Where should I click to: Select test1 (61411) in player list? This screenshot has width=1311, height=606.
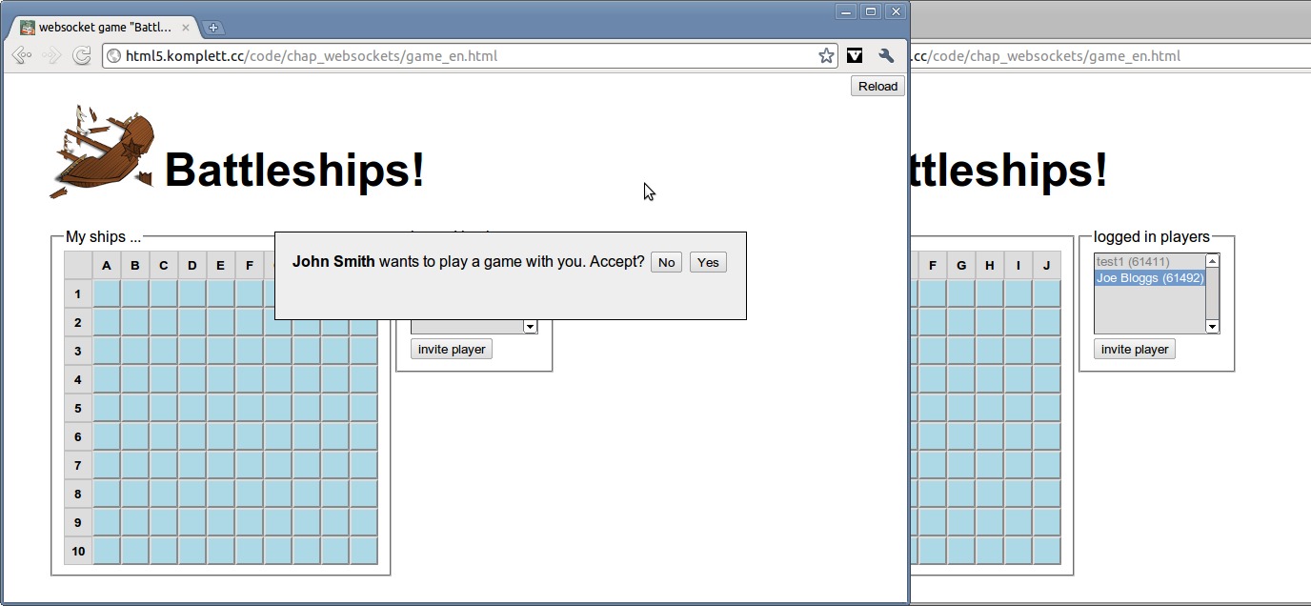1133,261
